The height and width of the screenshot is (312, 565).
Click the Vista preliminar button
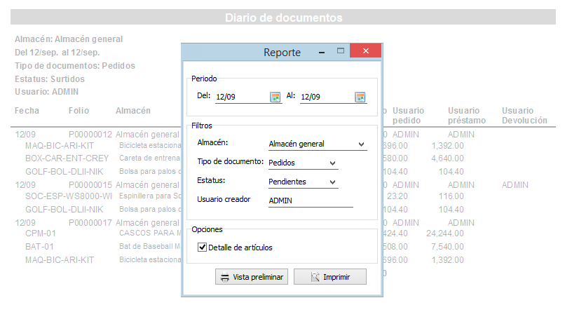click(x=252, y=277)
